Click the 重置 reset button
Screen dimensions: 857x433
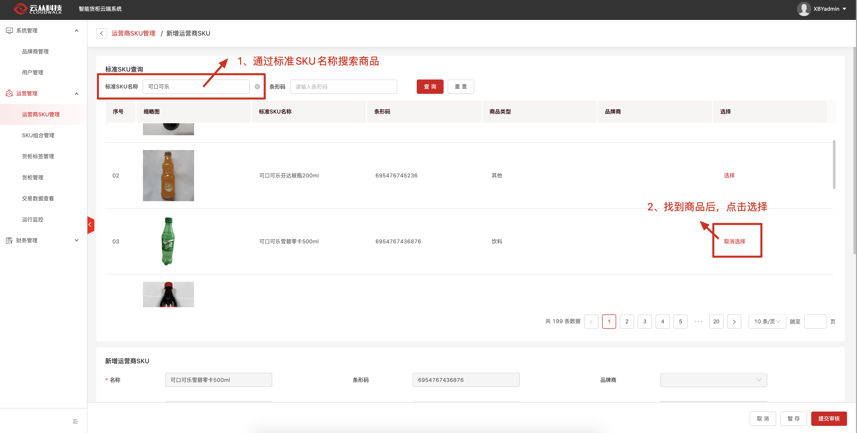(x=461, y=86)
